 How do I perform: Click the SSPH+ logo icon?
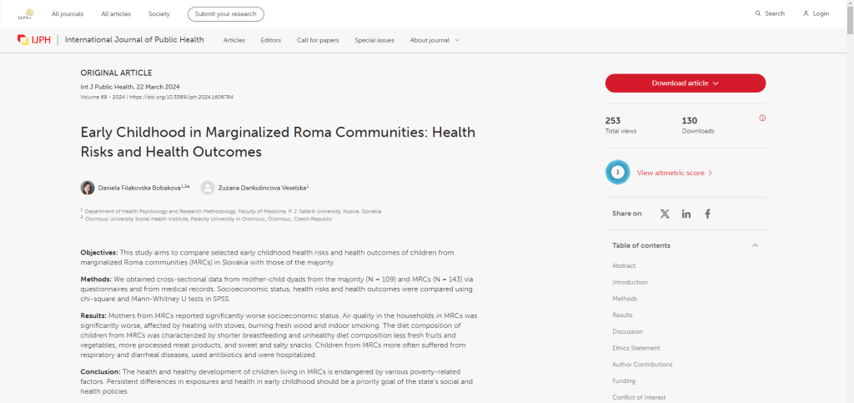(26, 13)
